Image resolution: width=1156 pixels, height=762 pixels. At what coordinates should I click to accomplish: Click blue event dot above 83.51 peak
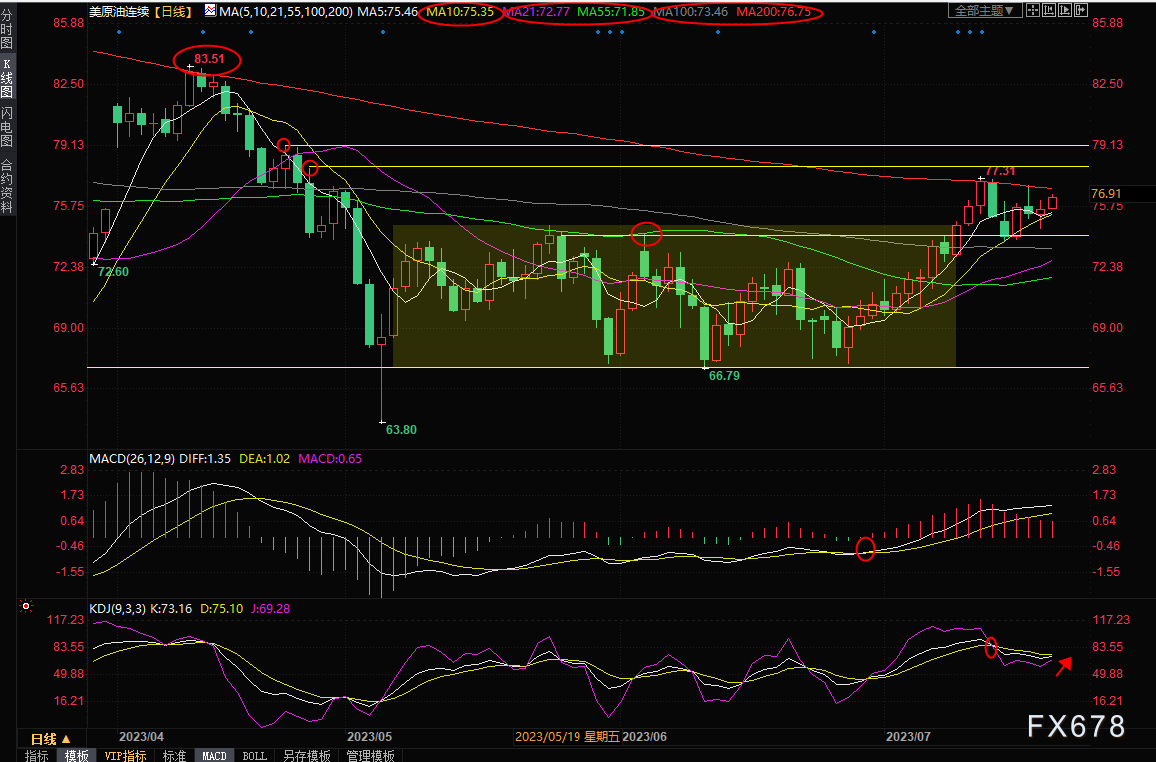coord(203,32)
